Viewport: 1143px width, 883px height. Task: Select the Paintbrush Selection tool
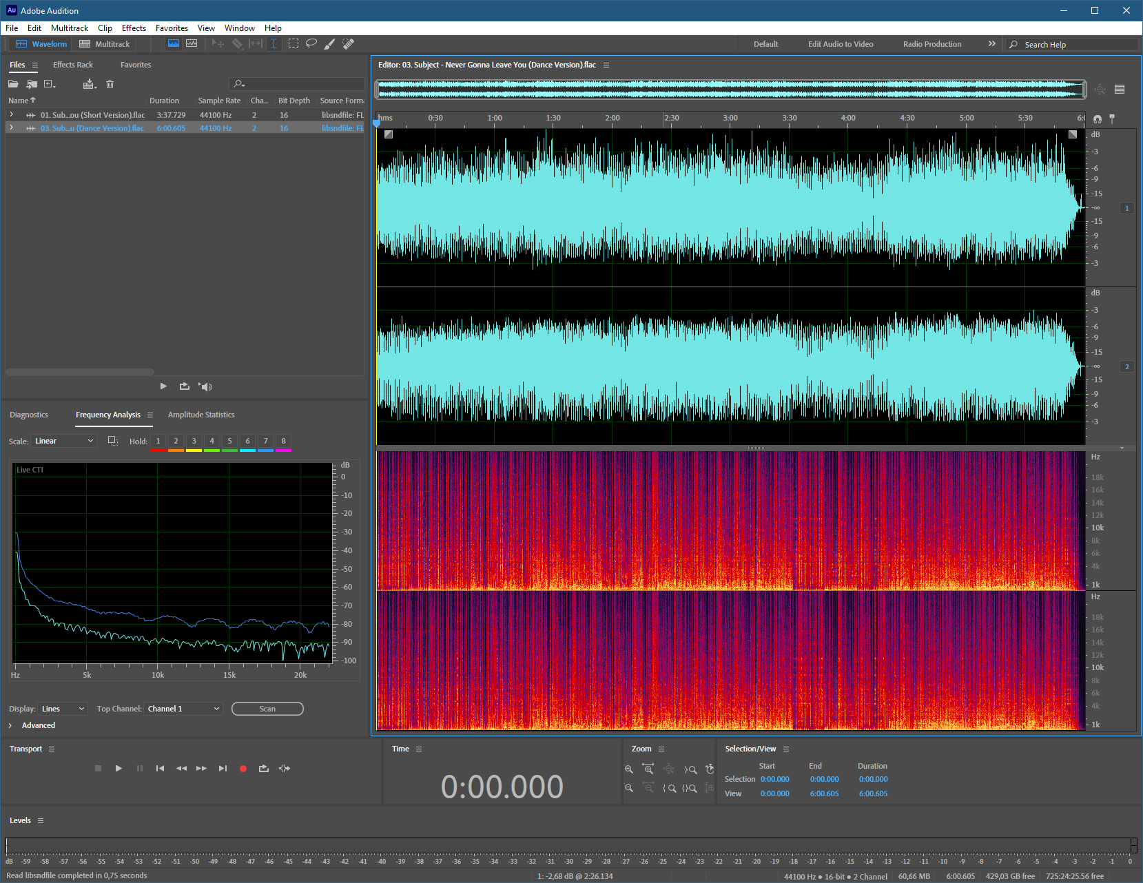pyautogui.click(x=330, y=43)
